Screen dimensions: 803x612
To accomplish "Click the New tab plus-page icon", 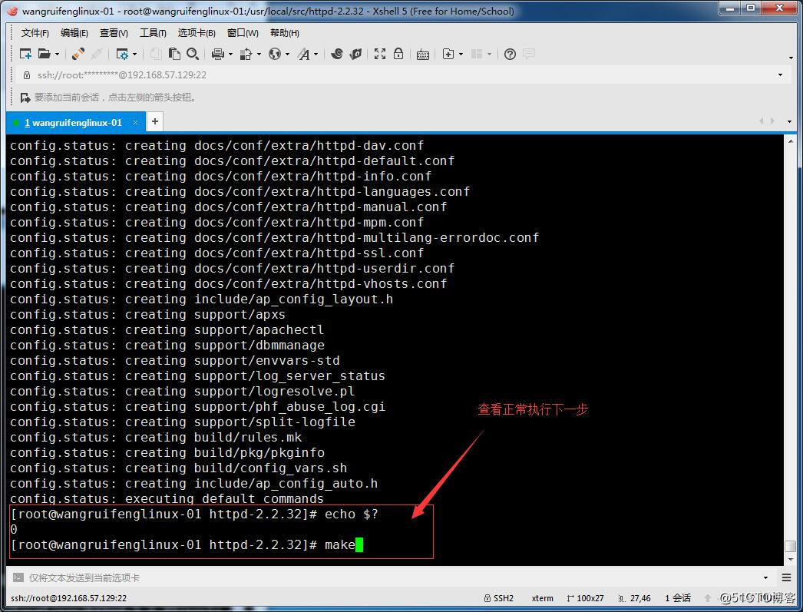I will coord(448,54).
